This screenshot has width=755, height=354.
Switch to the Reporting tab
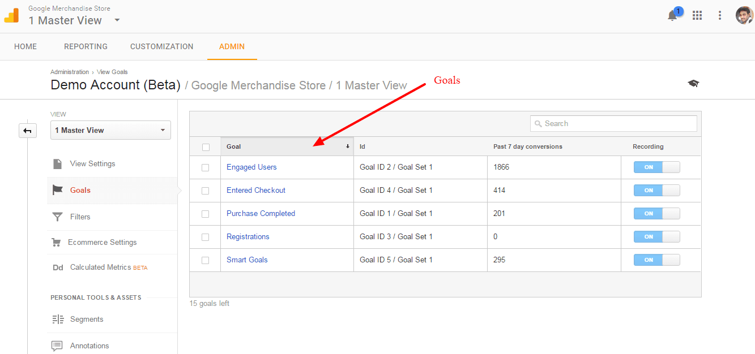86,46
